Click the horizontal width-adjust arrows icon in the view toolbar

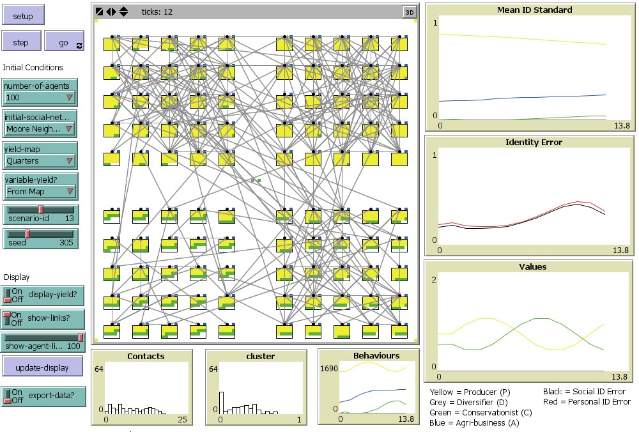(110, 10)
